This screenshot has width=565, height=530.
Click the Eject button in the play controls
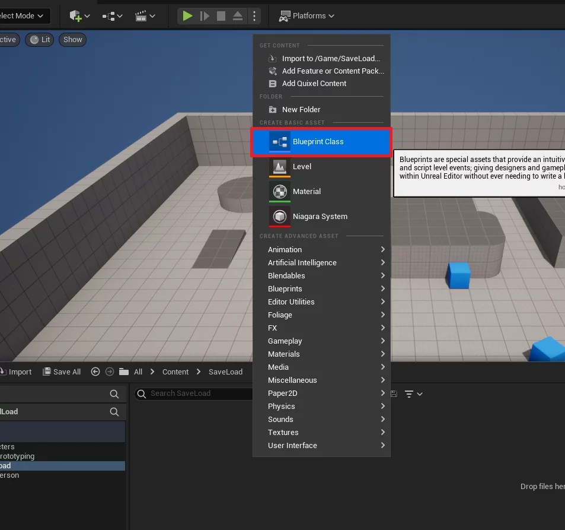point(237,16)
